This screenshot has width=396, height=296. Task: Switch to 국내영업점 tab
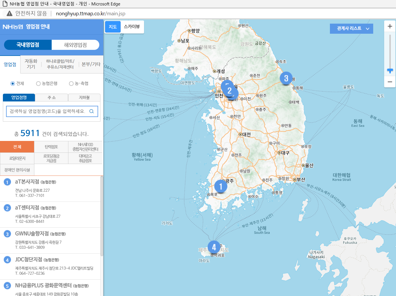click(28, 45)
